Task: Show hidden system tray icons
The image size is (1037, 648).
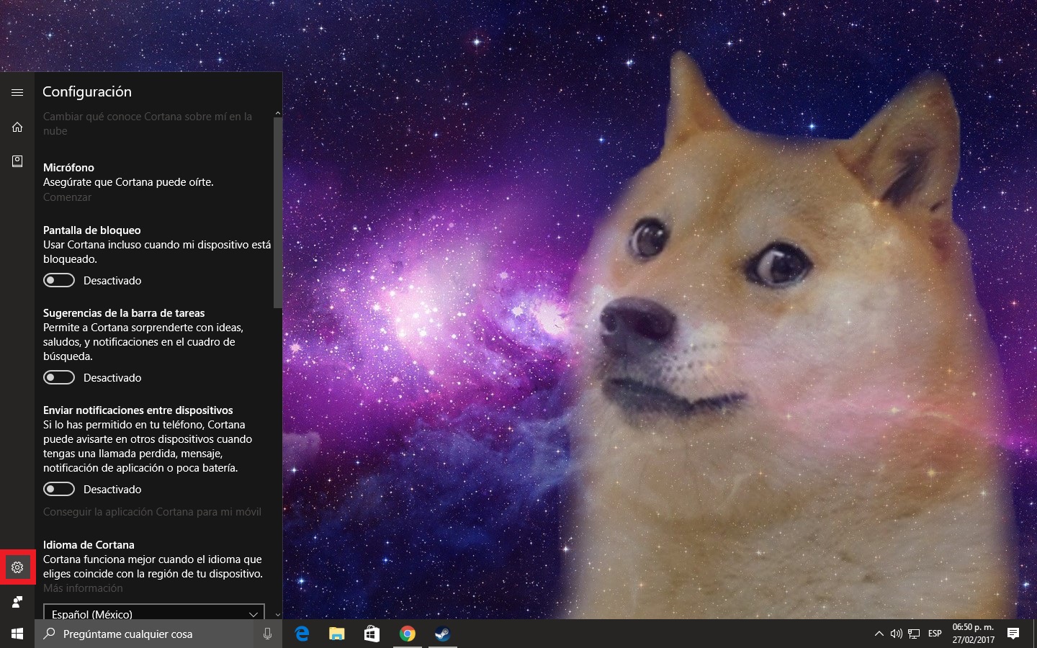Action: 879,634
